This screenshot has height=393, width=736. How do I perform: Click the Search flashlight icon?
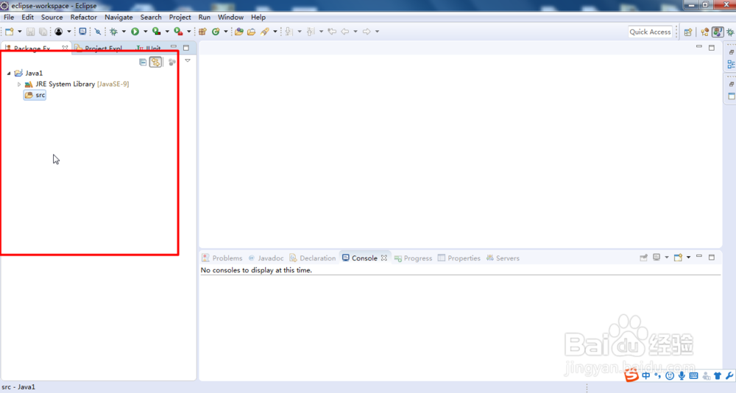pos(265,32)
